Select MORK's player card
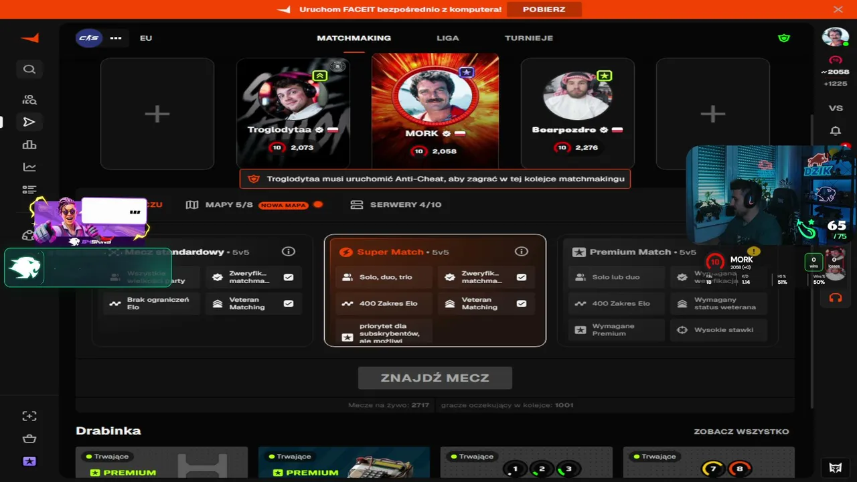Viewport: 857px width, 482px height. 435,111
